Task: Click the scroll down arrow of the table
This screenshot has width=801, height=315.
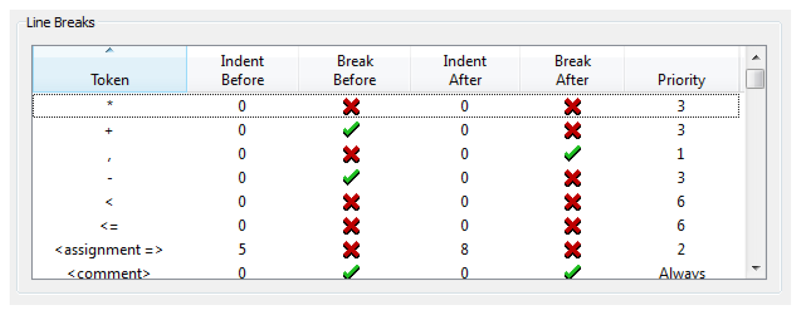Action: [x=756, y=268]
